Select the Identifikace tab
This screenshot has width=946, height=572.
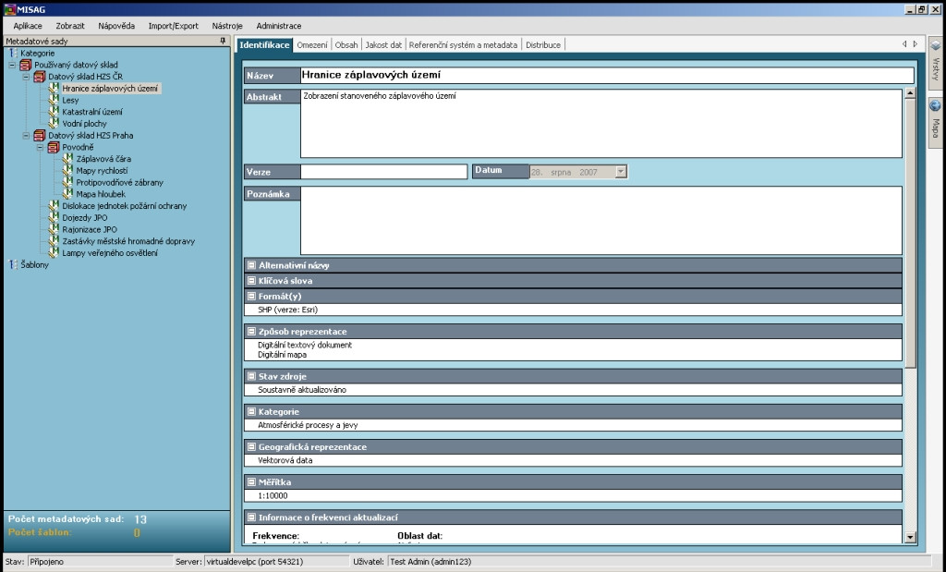(264, 44)
